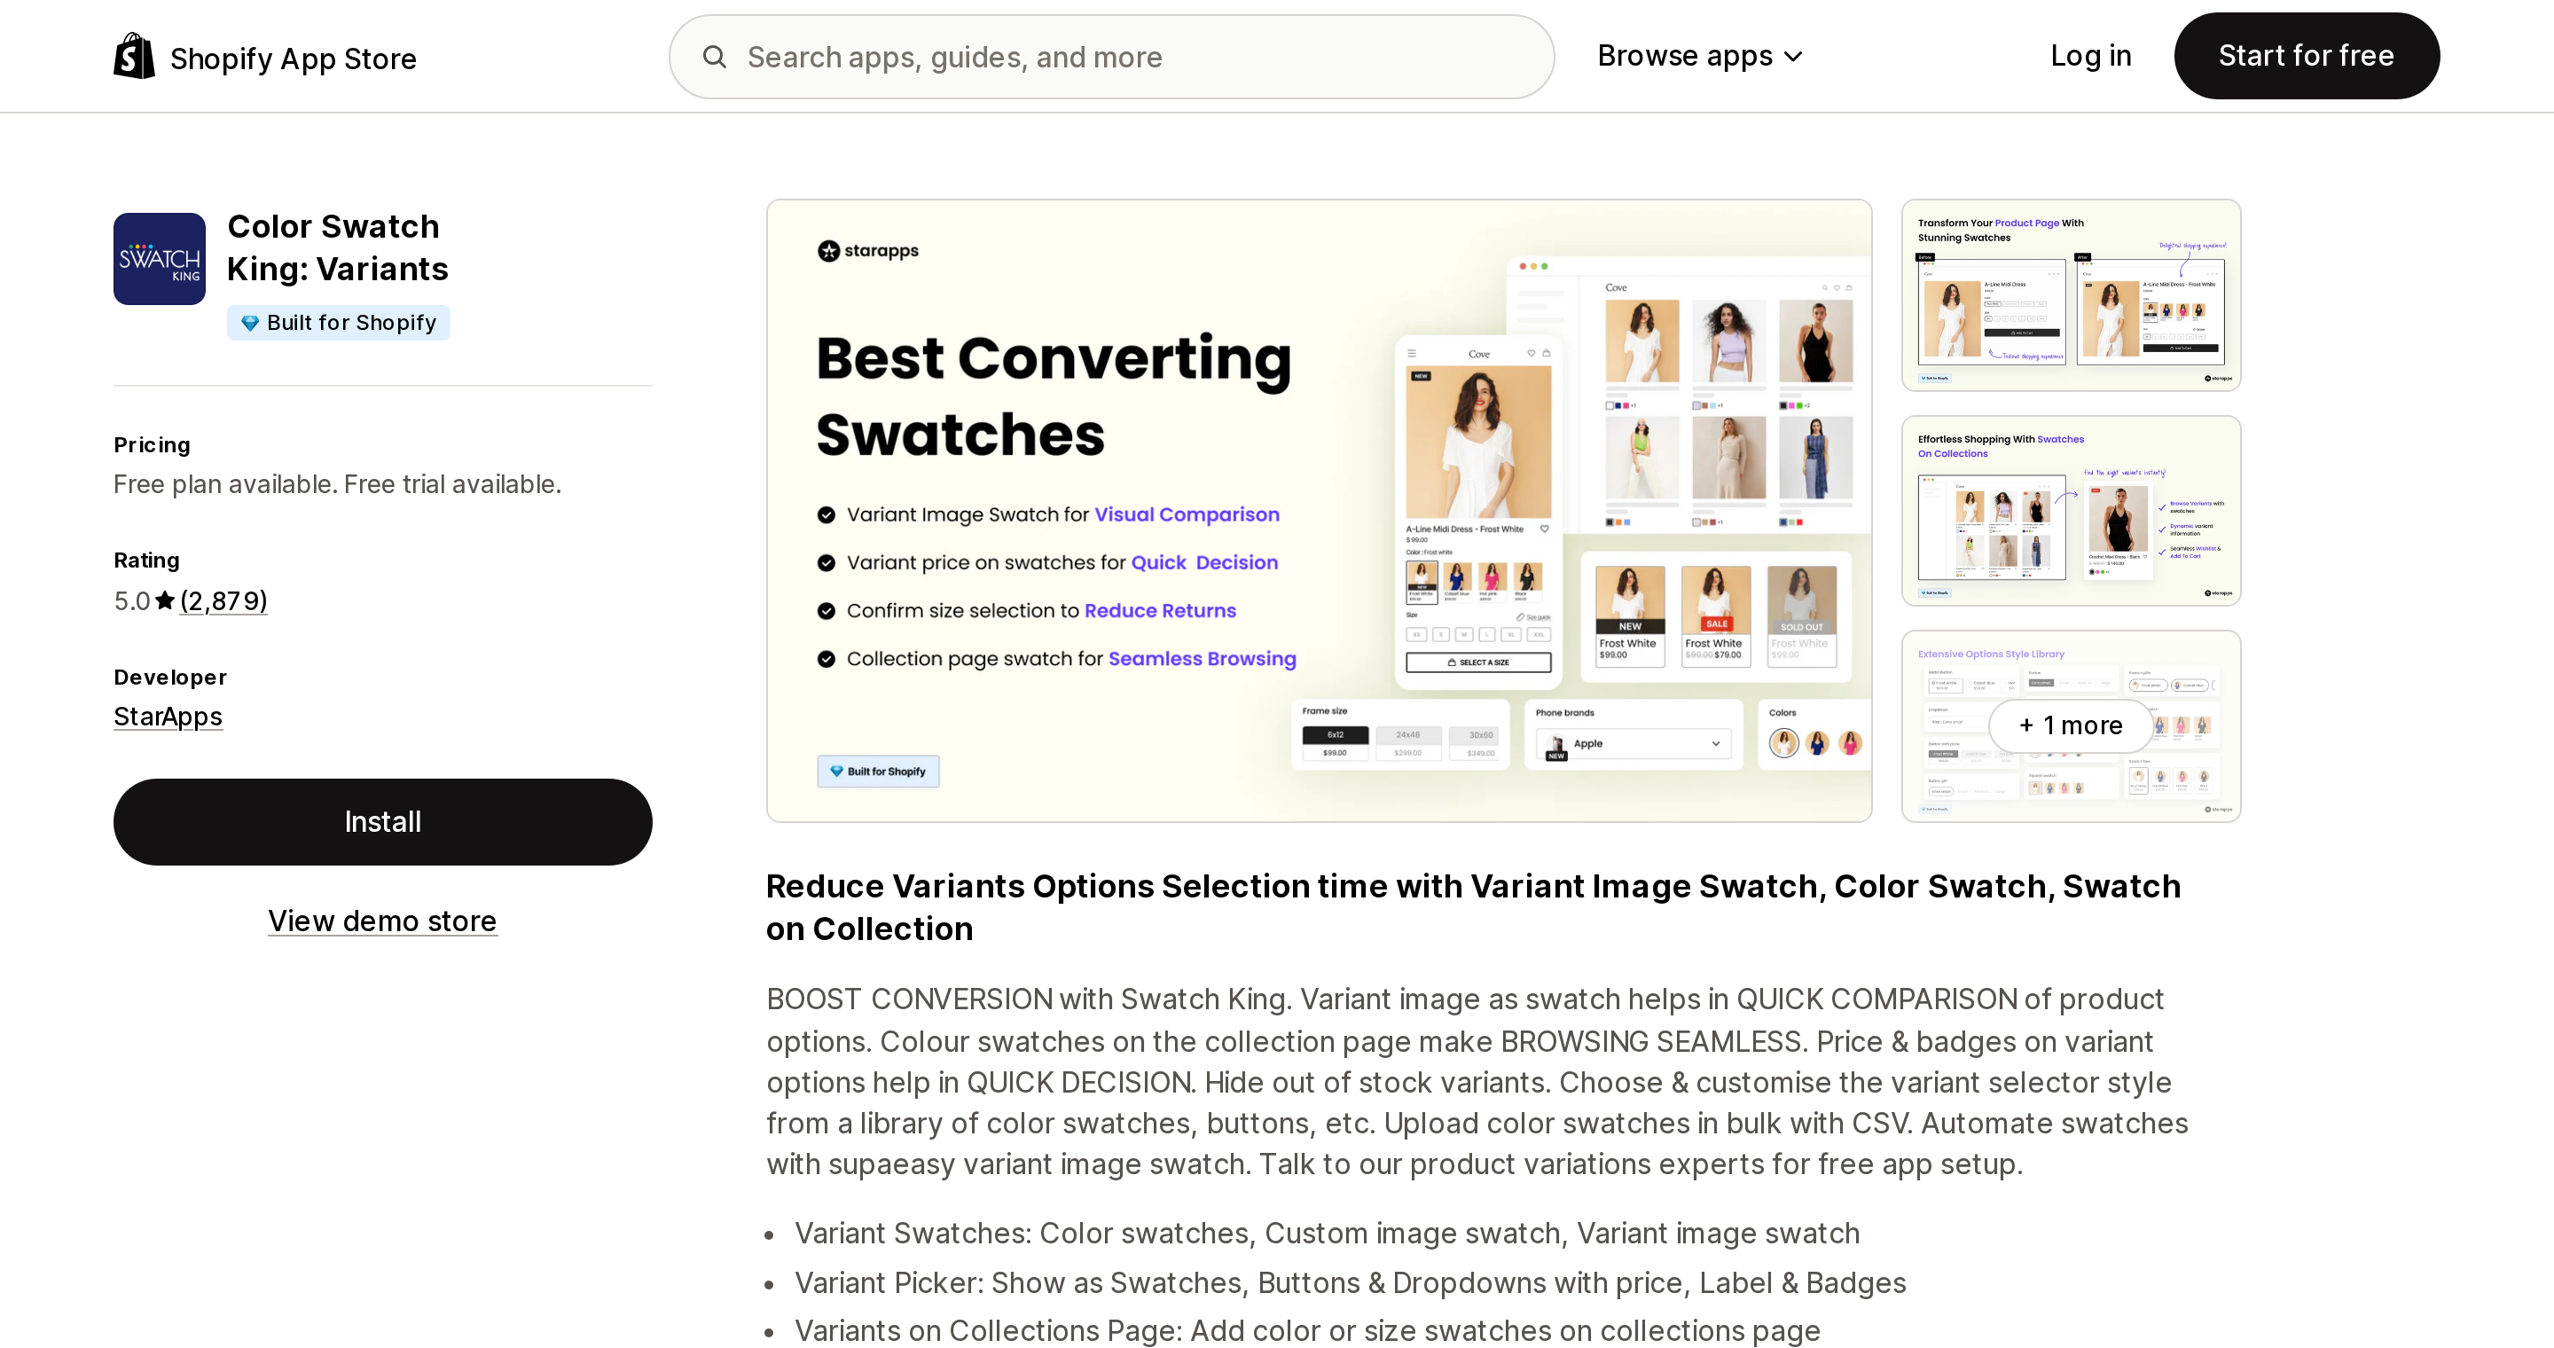Image resolution: width=2554 pixels, height=1348 pixels.
Task: Click the 'Free plan available. Free trial available.' text
Action: pos(337,485)
